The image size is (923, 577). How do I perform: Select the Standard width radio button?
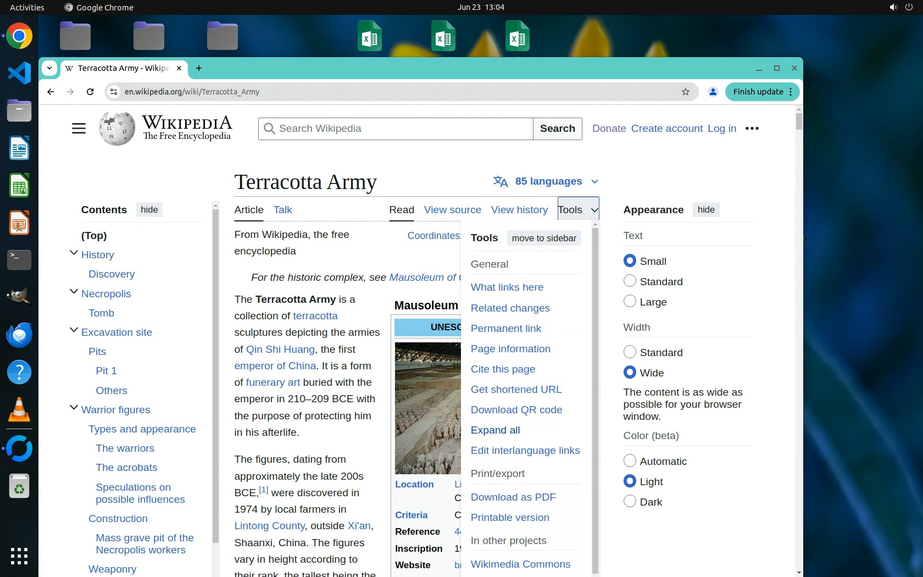pyautogui.click(x=630, y=352)
